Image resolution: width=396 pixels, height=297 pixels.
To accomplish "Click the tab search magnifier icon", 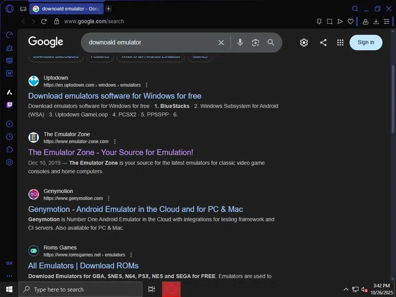I will [x=355, y=9].
